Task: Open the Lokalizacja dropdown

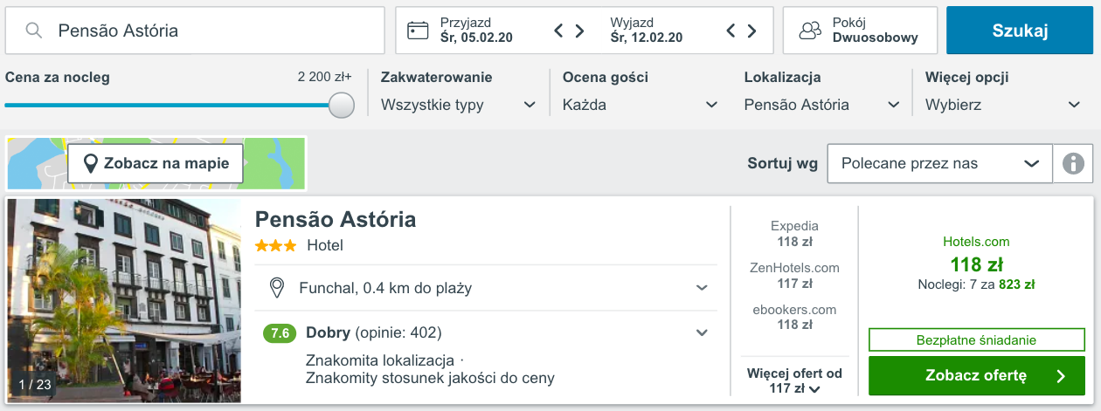Action: (822, 105)
